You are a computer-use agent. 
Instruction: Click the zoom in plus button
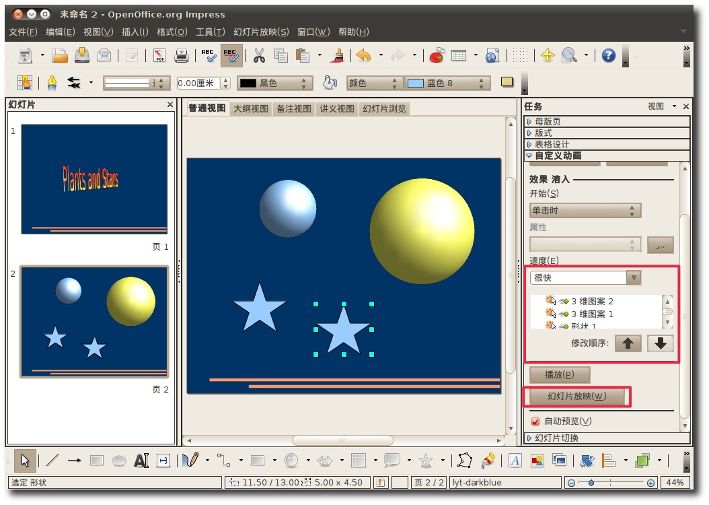coord(650,483)
